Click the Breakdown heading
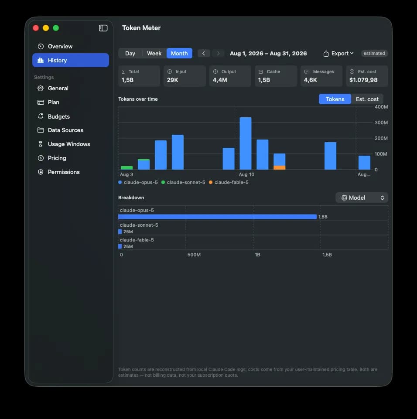Screen dimensions: 417x419 click(x=131, y=198)
